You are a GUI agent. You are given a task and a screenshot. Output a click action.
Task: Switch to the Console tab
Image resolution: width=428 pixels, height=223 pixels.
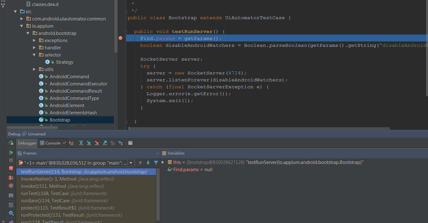point(53,143)
